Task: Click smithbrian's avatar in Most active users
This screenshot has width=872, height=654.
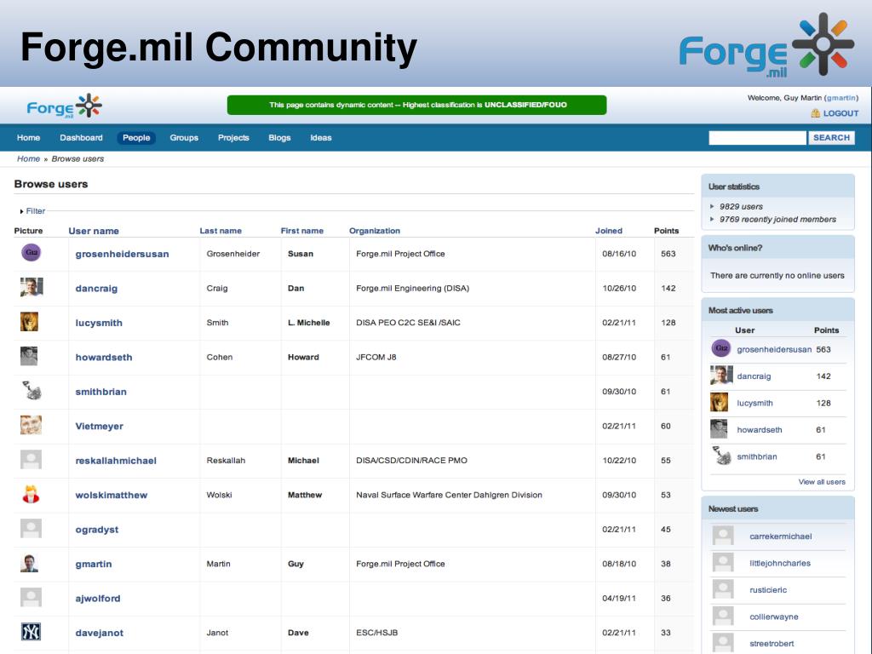Action: [722, 456]
